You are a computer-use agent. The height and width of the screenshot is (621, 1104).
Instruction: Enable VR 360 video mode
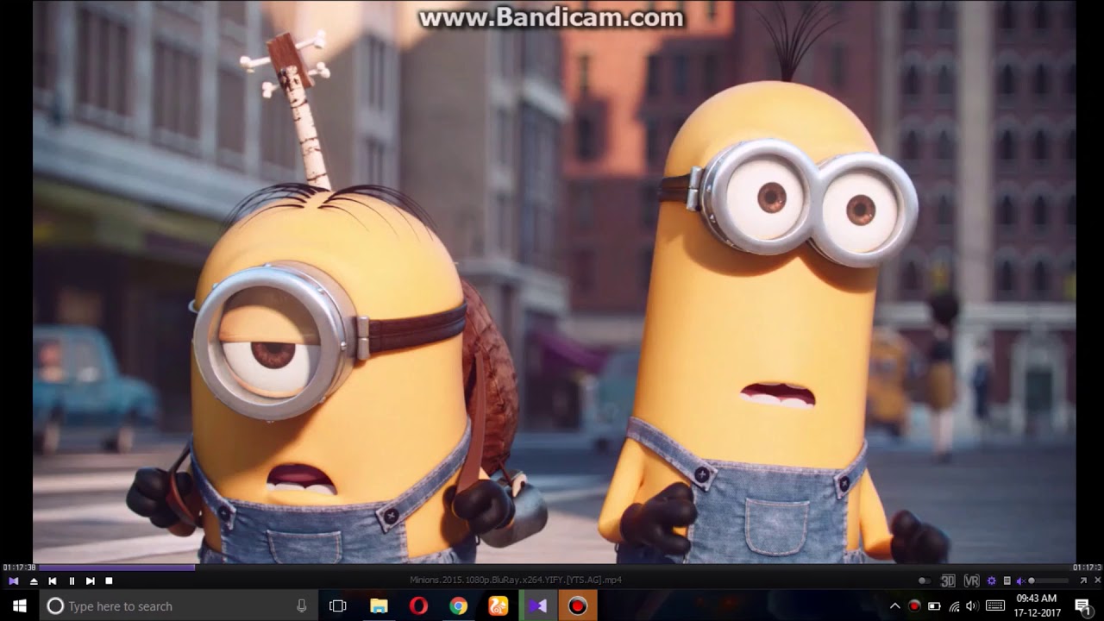click(x=972, y=580)
